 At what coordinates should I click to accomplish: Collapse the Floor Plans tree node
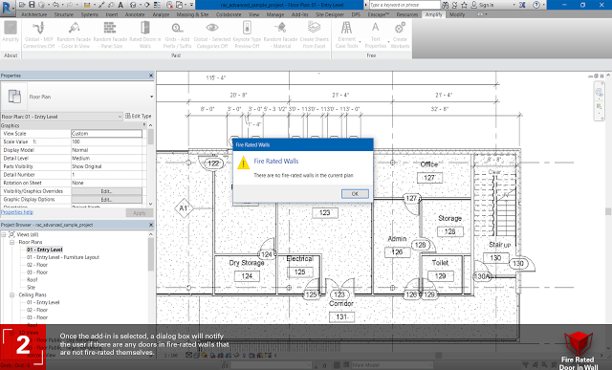click(11, 242)
